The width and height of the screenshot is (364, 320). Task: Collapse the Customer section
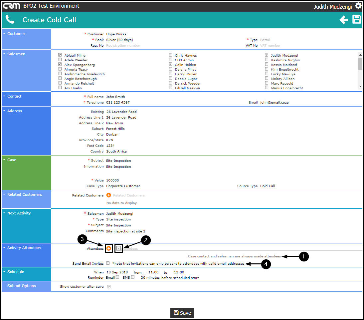(4, 33)
